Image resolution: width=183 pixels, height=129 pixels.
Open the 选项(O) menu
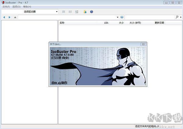click(x=16, y=7)
